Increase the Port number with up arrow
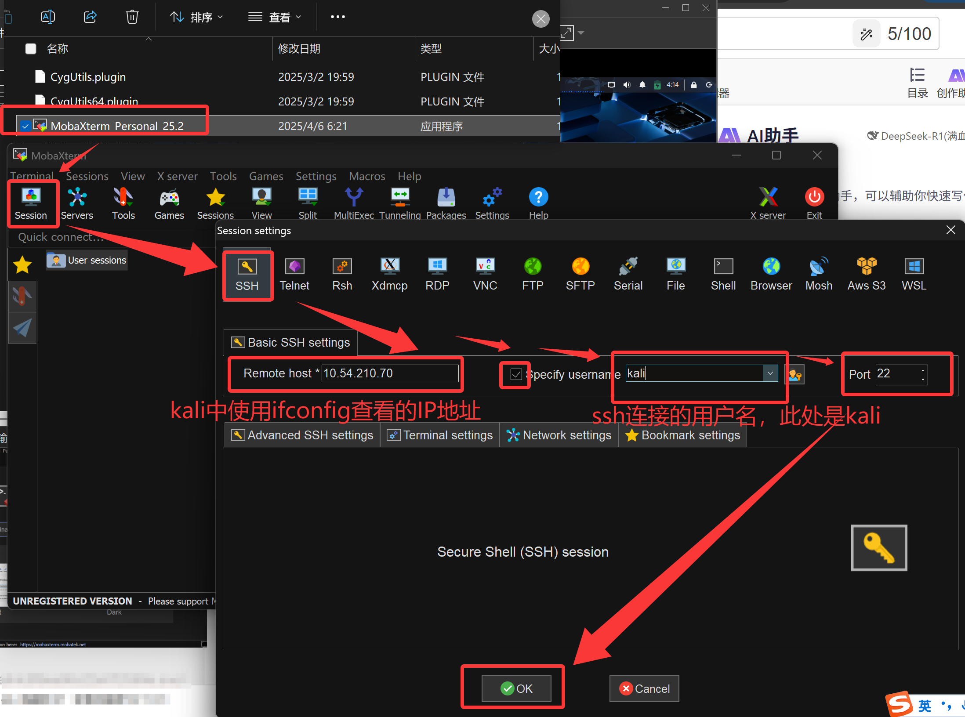 (x=923, y=370)
